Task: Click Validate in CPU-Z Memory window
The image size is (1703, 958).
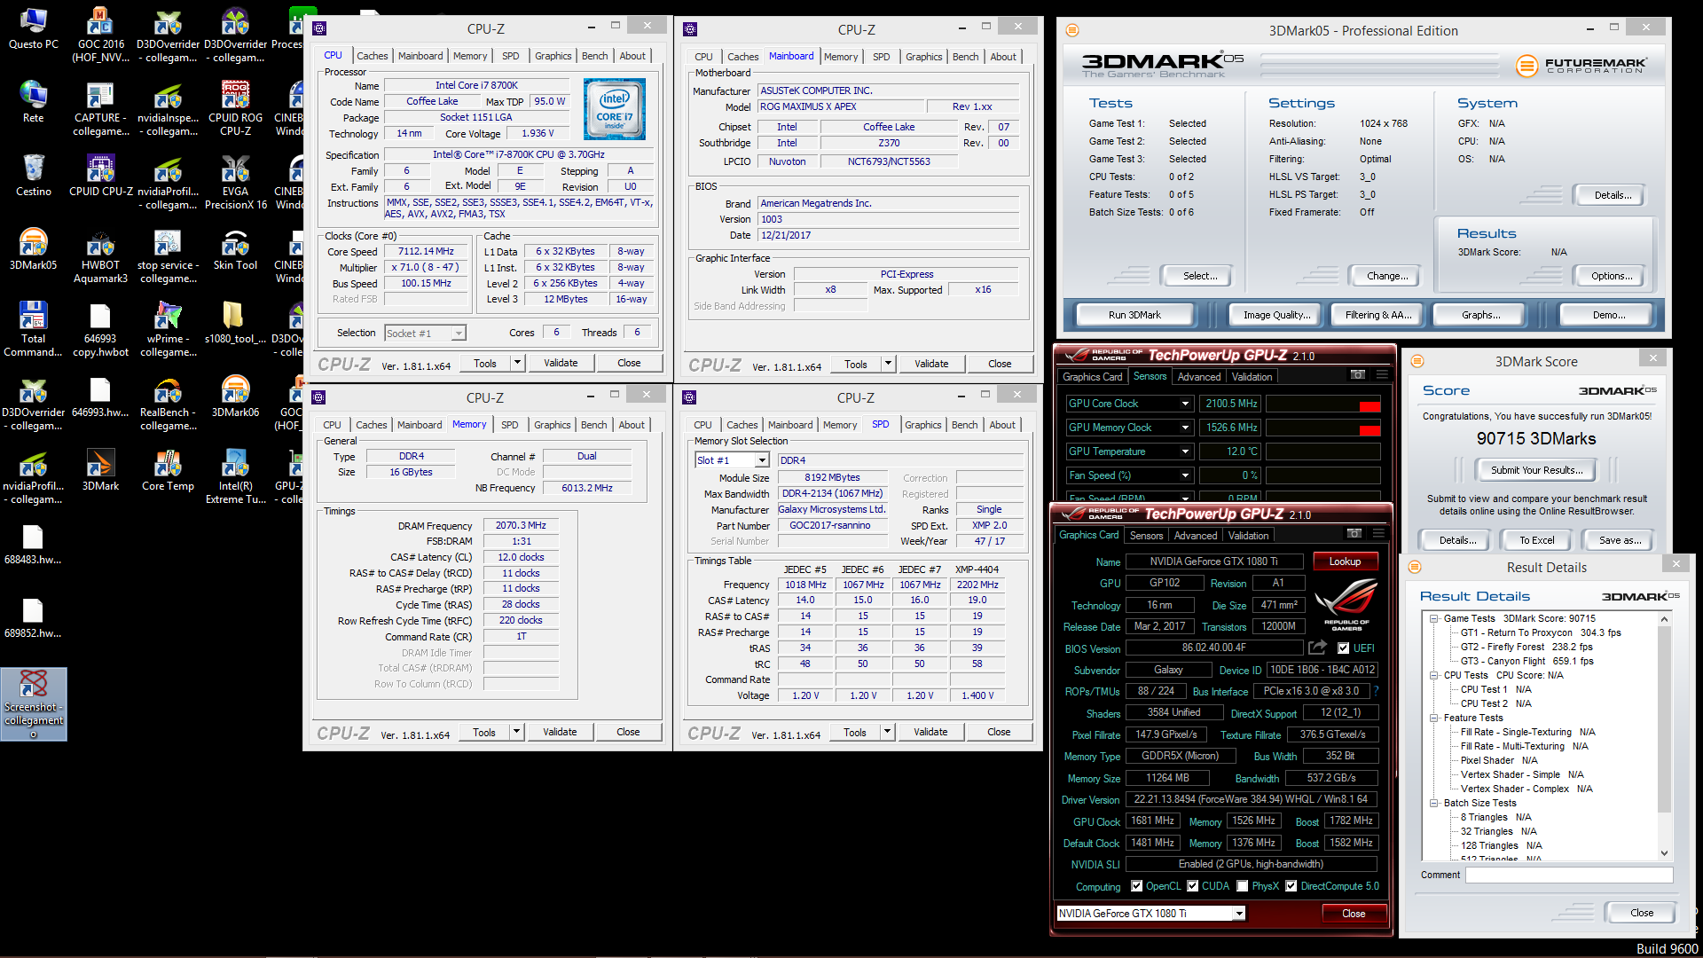Action: pyautogui.click(x=560, y=732)
